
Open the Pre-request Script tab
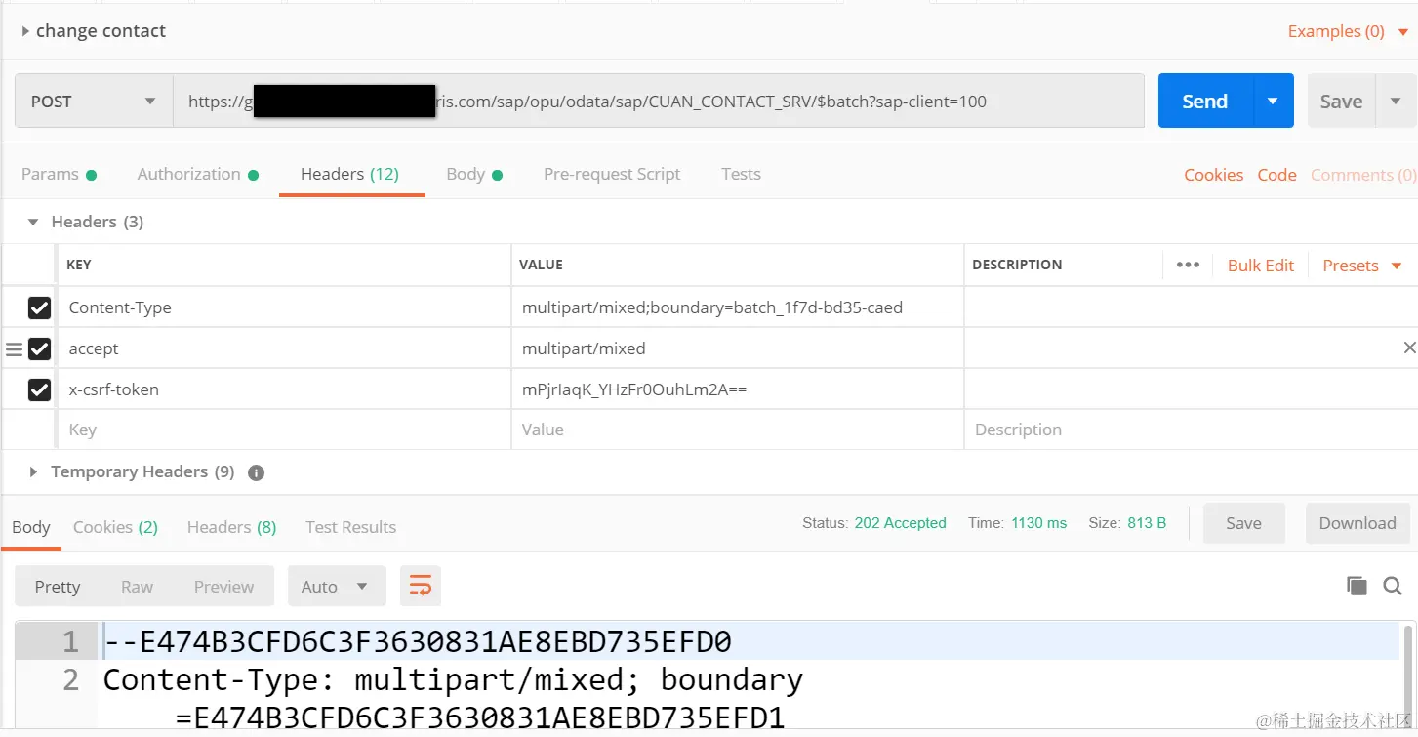pos(612,175)
